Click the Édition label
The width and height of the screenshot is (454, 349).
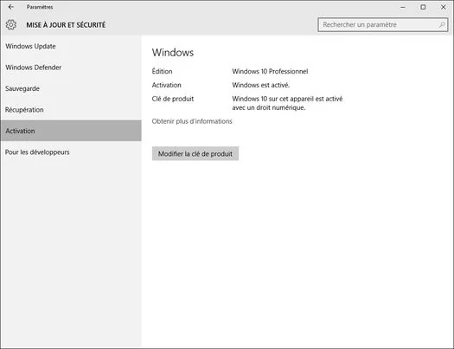tap(163, 71)
